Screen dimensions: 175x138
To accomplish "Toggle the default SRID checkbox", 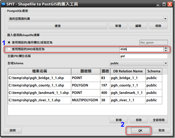I will 9,49.
